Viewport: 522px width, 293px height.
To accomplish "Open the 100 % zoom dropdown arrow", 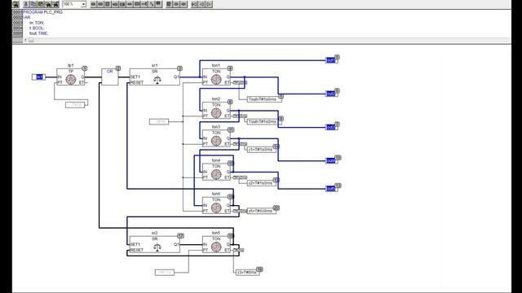I will [x=83, y=4].
